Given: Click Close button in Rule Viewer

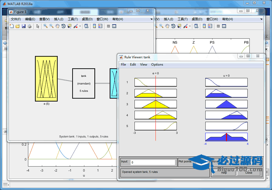Looking at the screenshot, I should pyautogui.click(x=248, y=173).
